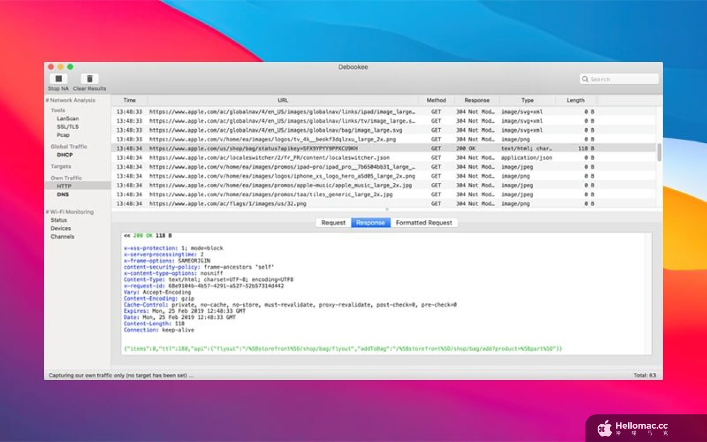The height and width of the screenshot is (442, 707).
Task: Click the request list vertical scrollbar
Action: 659,152
